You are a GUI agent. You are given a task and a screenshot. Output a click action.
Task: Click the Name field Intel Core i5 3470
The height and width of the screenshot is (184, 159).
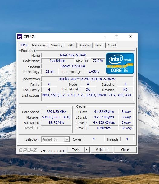[x=73, y=55]
